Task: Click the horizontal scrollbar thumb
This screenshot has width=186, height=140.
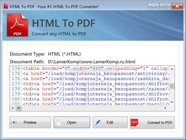Action: 19,108
